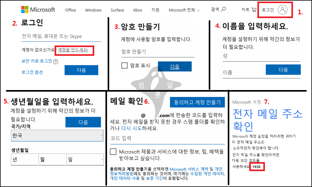Open the 지원 menu

(x=155, y=10)
